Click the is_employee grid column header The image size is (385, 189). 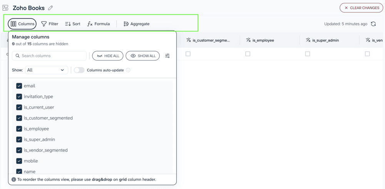coord(269,40)
